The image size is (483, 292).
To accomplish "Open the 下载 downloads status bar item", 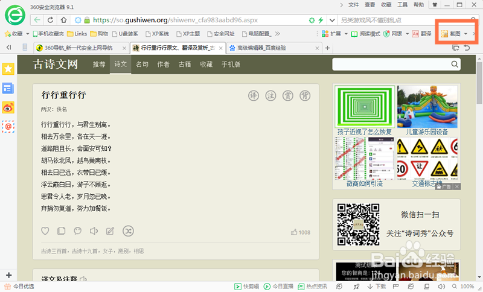I will coord(377,287).
